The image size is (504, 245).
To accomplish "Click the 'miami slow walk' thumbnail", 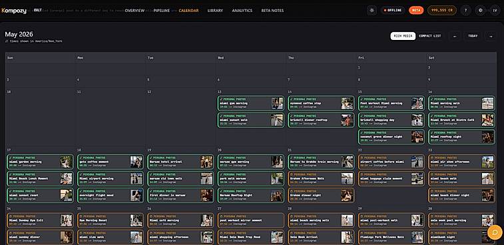I will 136,237.
